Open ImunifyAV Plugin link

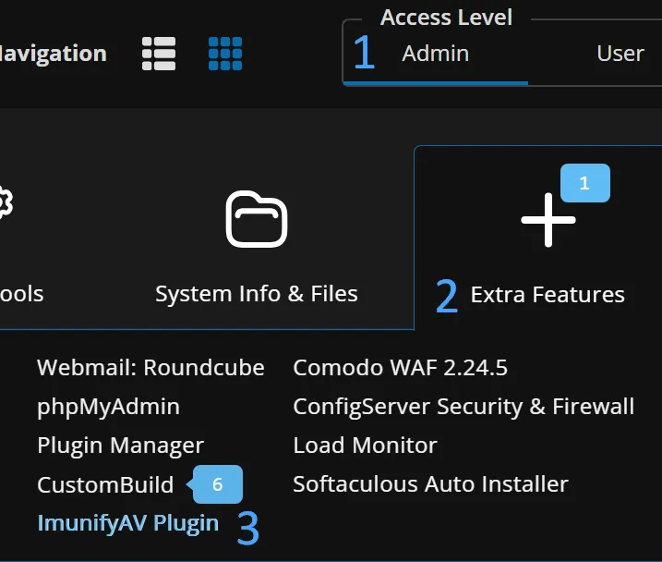click(x=128, y=523)
